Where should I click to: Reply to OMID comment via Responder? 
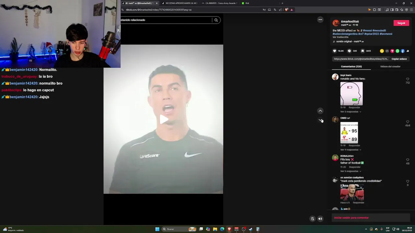point(354,146)
